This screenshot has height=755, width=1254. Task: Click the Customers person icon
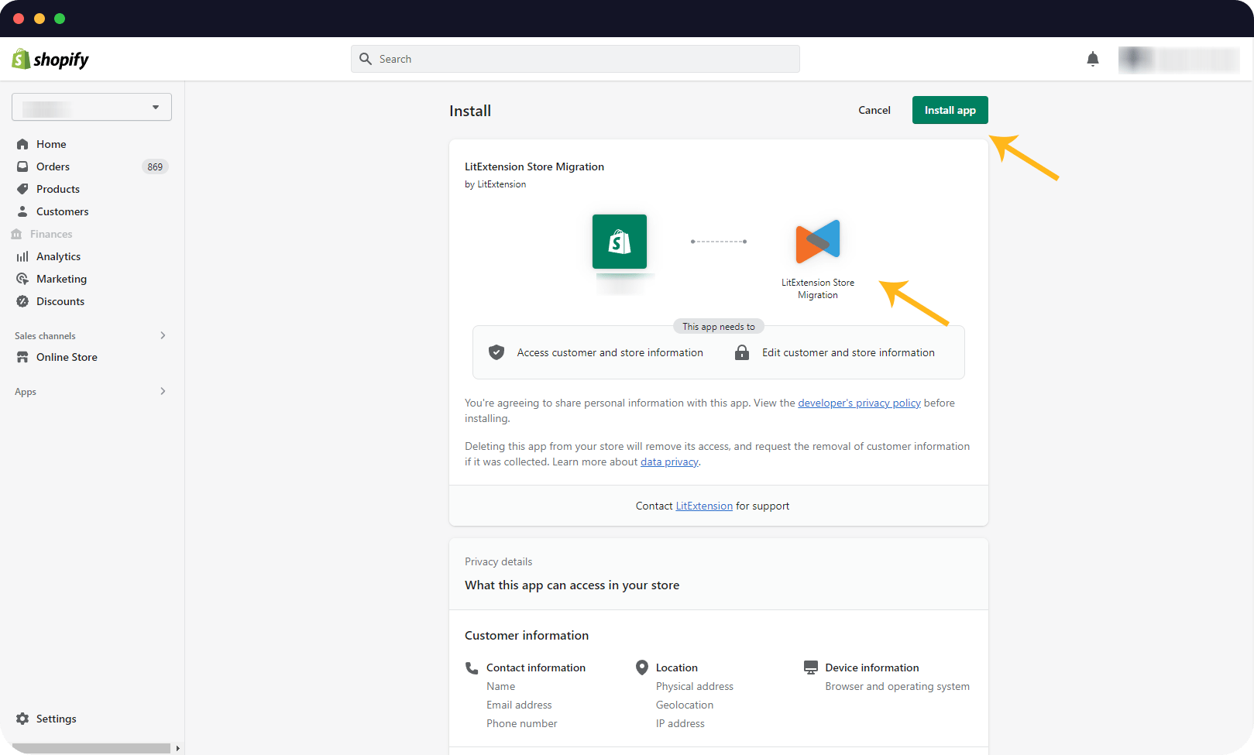coord(22,211)
